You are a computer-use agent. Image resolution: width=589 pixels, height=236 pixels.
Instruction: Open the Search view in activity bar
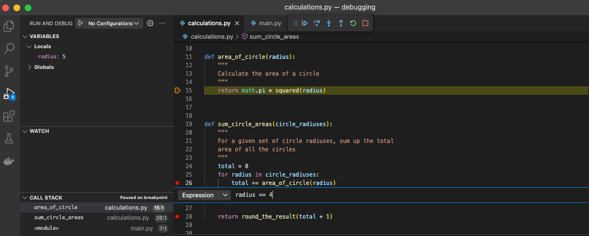(x=8, y=48)
